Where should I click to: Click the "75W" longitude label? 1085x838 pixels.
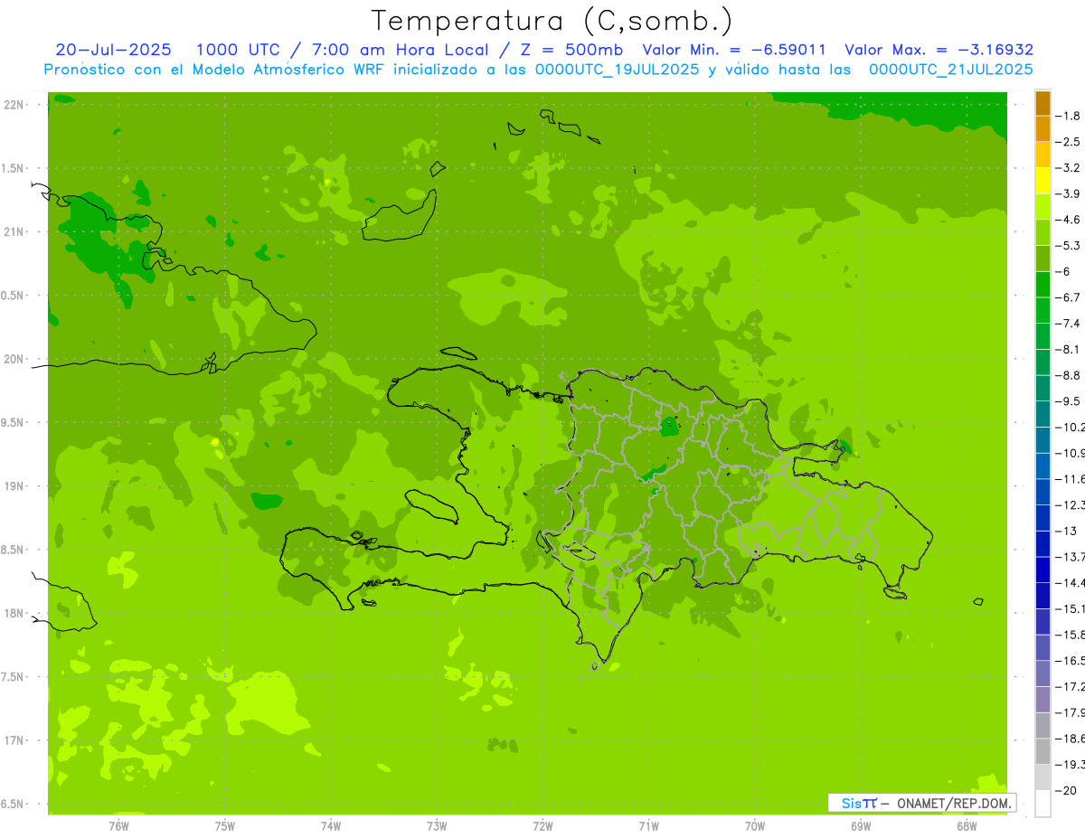[225, 827]
